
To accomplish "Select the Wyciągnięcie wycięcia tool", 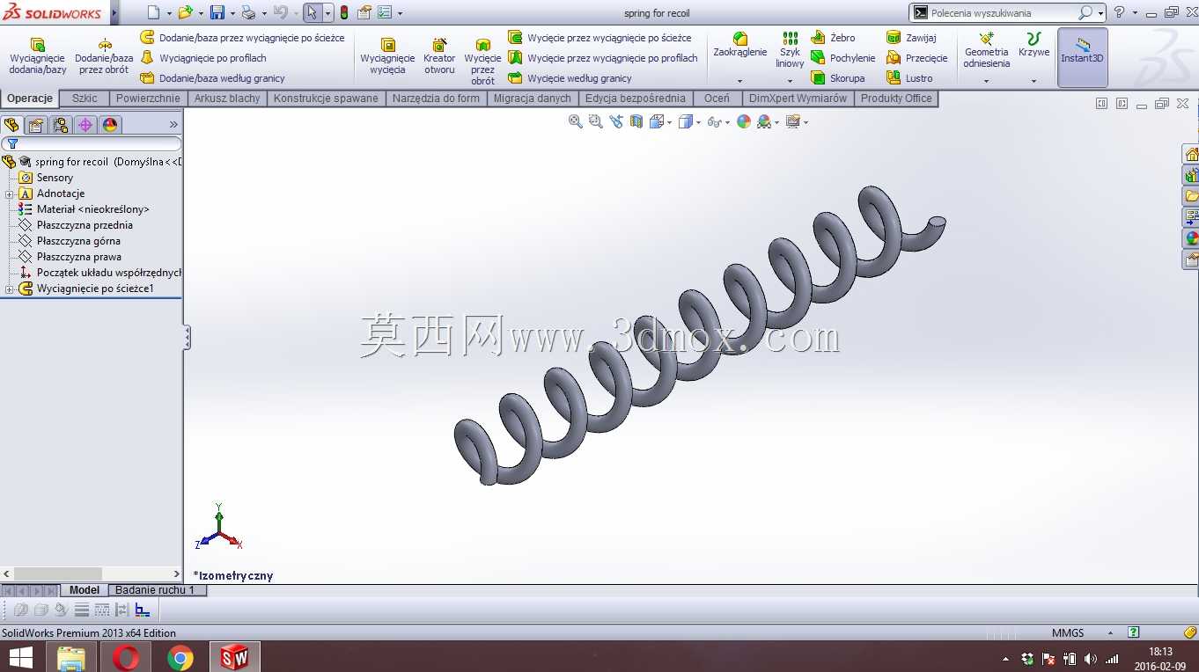I will click(x=387, y=56).
